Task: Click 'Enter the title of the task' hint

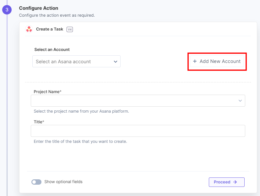Action: click(80, 142)
